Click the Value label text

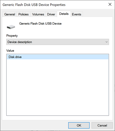point(10,50)
